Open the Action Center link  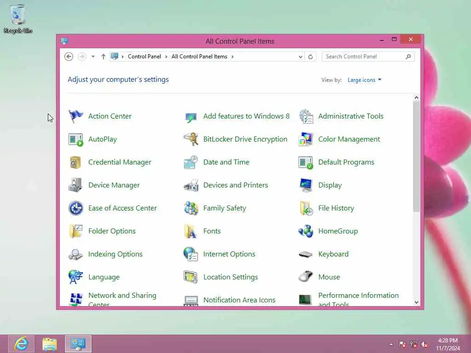(110, 116)
